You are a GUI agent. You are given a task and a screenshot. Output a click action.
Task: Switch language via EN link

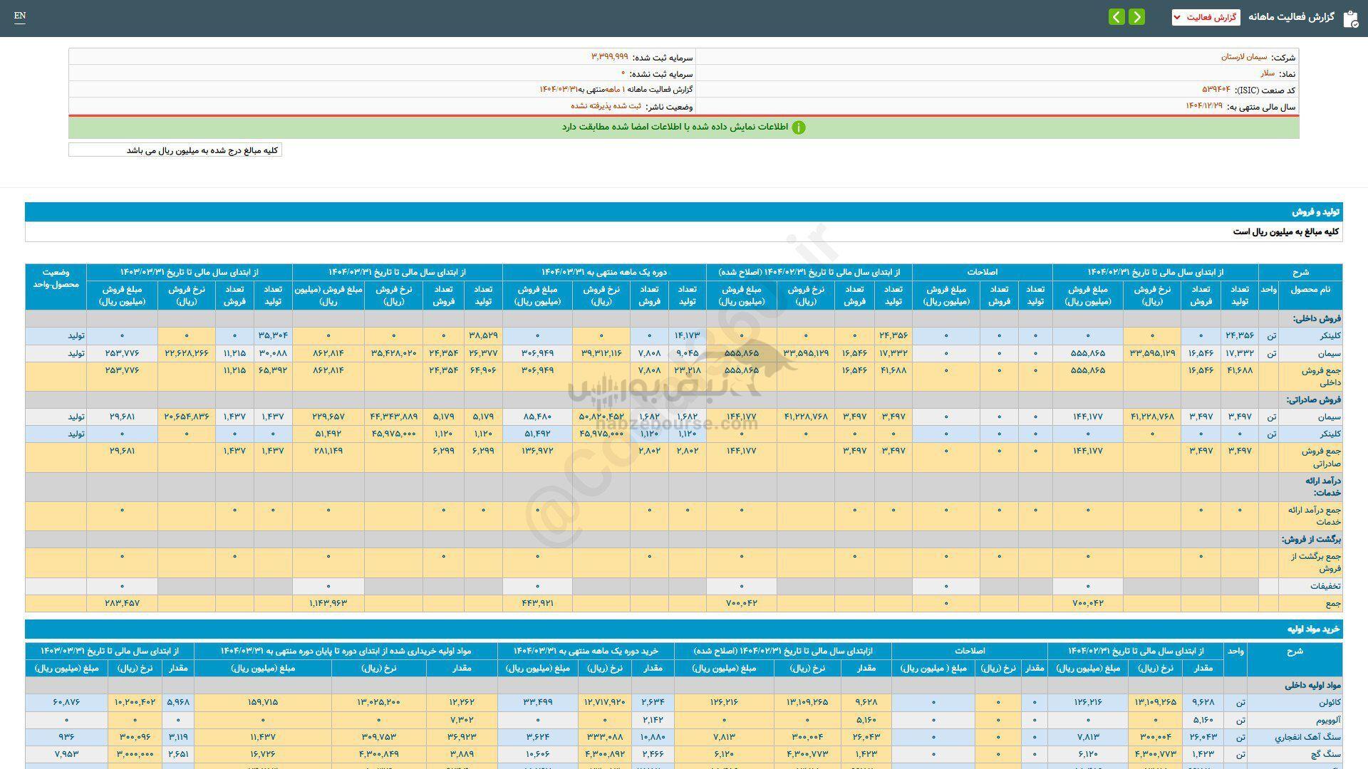pyautogui.click(x=20, y=16)
